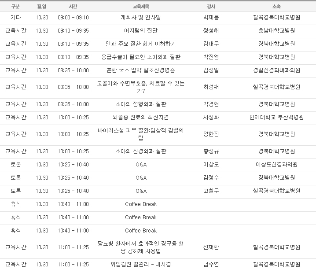Click instructor name 박진영
The height and width of the screenshot is (269, 316).
click(x=211, y=57)
